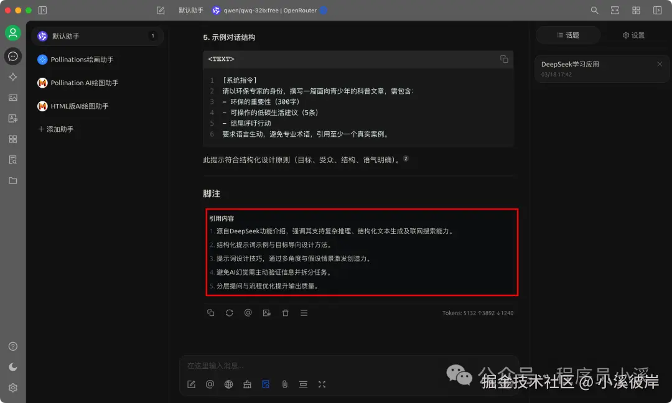Screen dimensions: 672x403
Task: Select Pollination AI绘图助手 assistant
Action: pos(98,83)
